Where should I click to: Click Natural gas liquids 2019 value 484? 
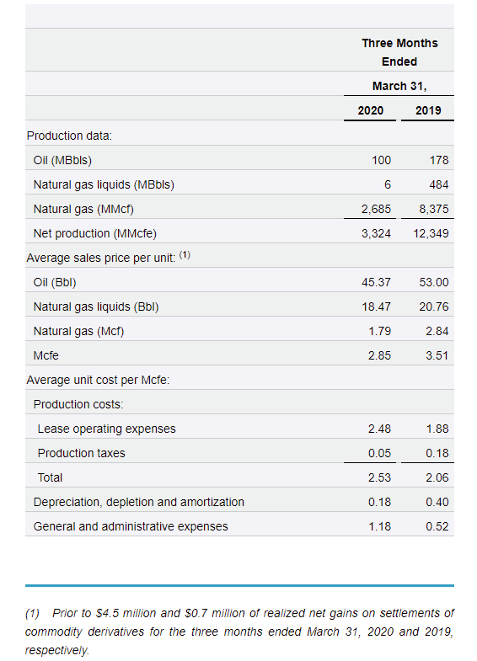point(438,184)
